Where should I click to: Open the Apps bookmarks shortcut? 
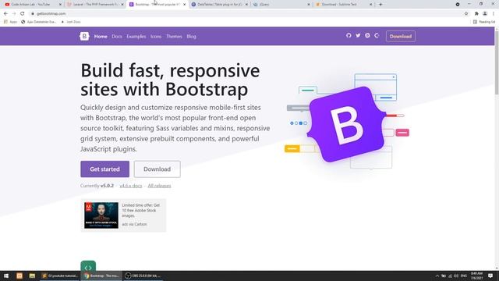10,22
